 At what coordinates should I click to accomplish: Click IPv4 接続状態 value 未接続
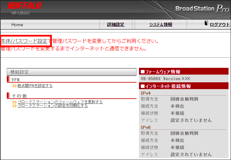coord(177,113)
